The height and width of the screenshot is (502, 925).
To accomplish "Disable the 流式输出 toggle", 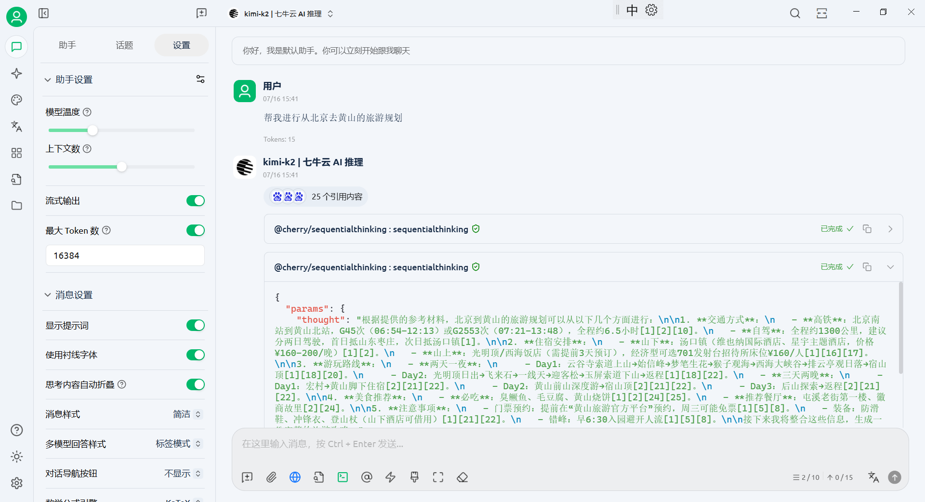I will [x=196, y=200].
